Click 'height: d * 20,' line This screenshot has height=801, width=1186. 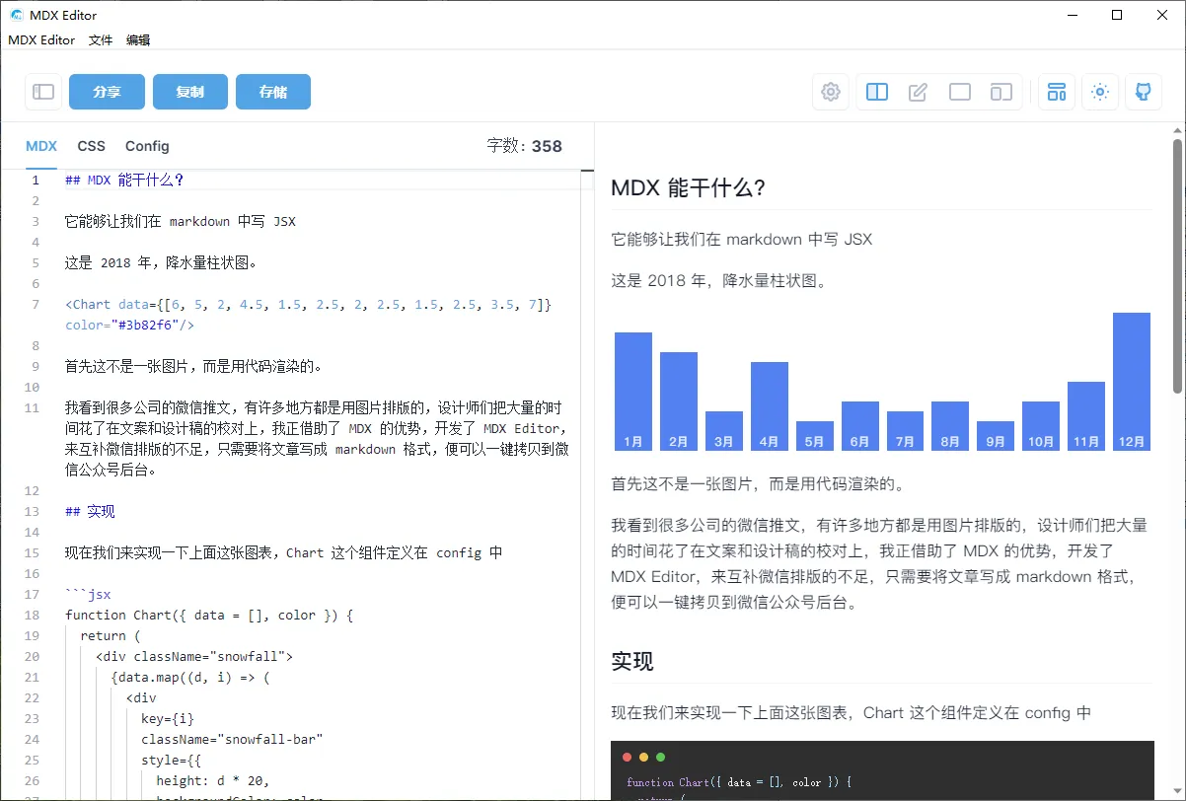point(212,780)
